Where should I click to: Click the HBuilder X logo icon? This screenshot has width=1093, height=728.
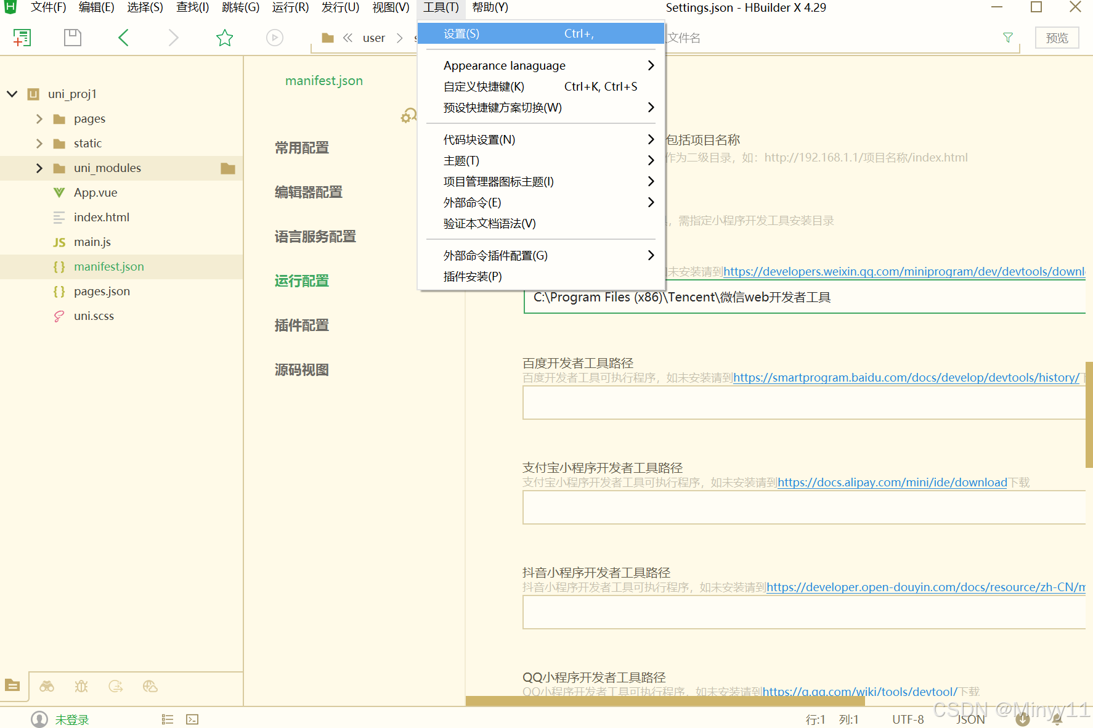pyautogui.click(x=10, y=7)
